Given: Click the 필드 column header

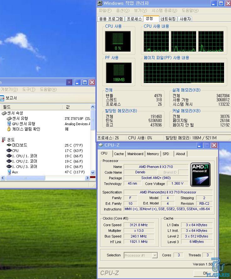Looking at the screenshot, I should (31, 107).
